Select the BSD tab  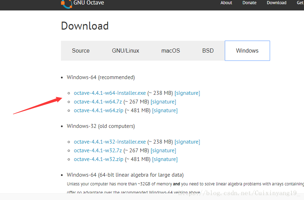(208, 51)
